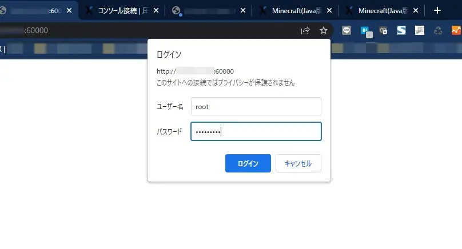Cancel the login dialog with キャンセル
Image resolution: width=462 pixels, height=249 pixels.
tap(298, 163)
